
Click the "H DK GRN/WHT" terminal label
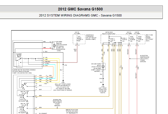coord(41,113)
